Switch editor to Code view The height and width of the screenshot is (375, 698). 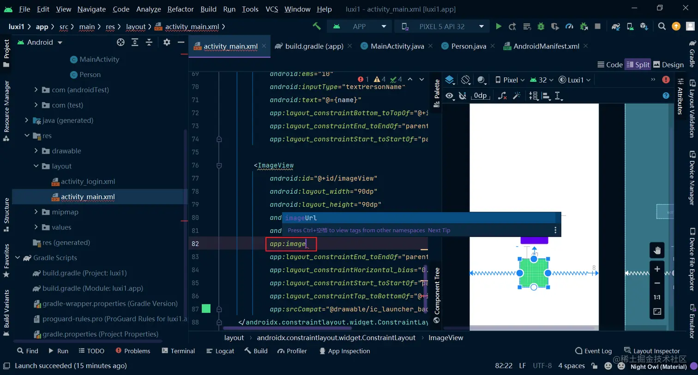pyautogui.click(x=610, y=65)
